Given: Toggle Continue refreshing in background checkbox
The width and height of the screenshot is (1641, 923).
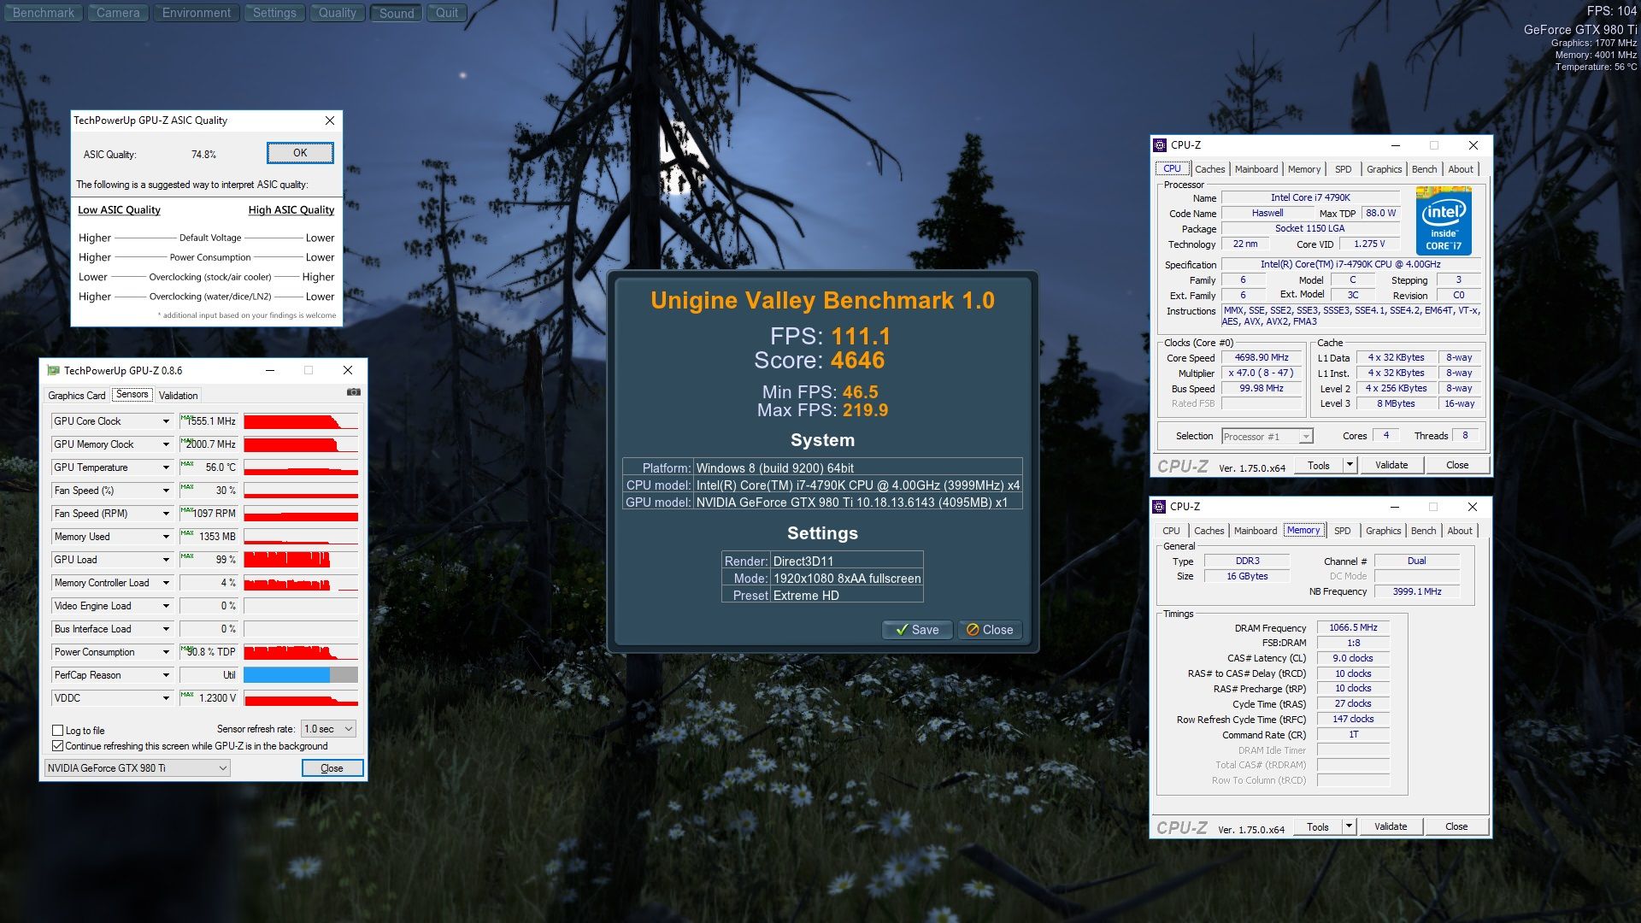Looking at the screenshot, I should pos(58,746).
